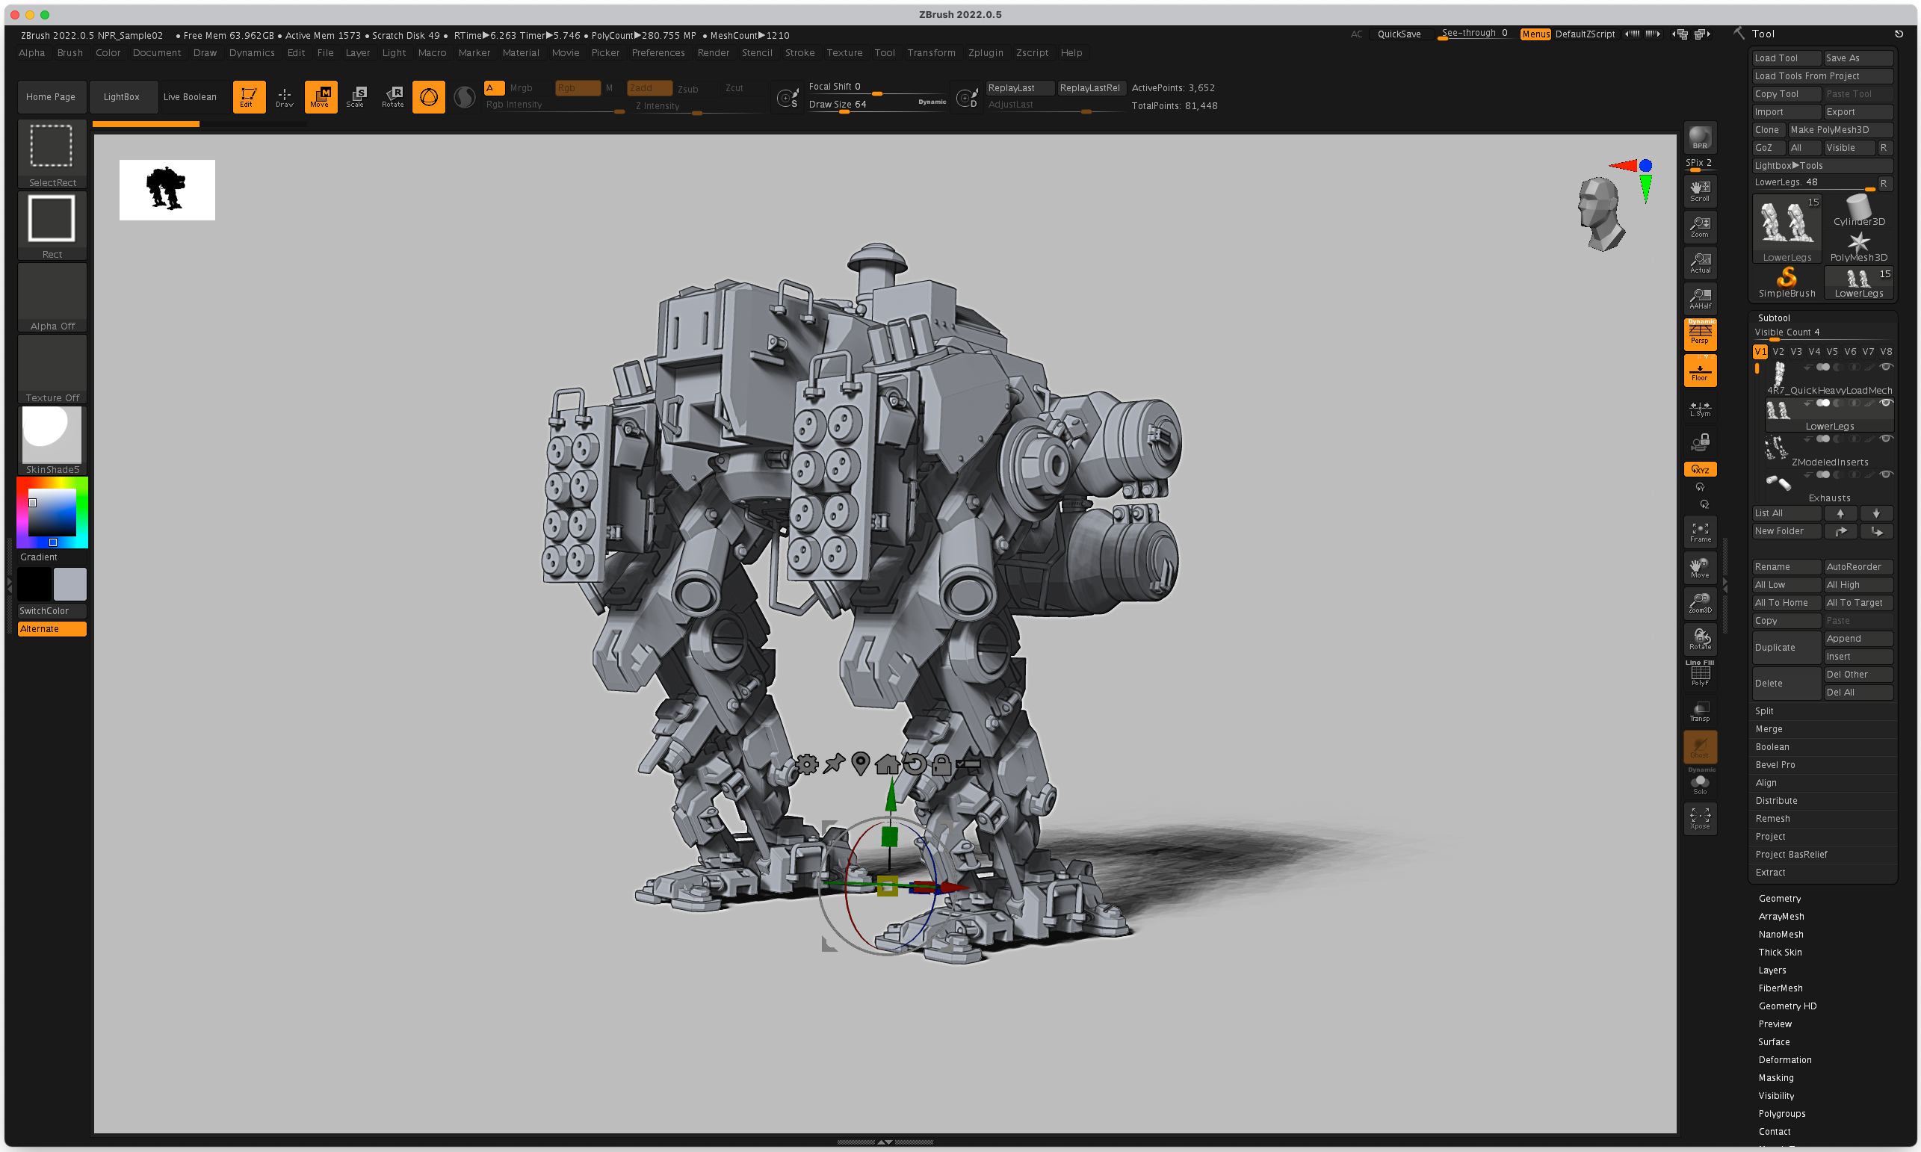The height and width of the screenshot is (1152, 1921).
Task: Expand the Deformation section
Action: 1784,1059
